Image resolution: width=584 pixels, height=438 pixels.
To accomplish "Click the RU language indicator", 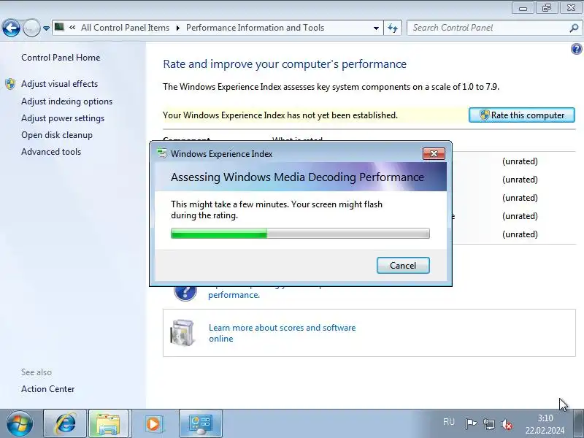I will point(449,422).
